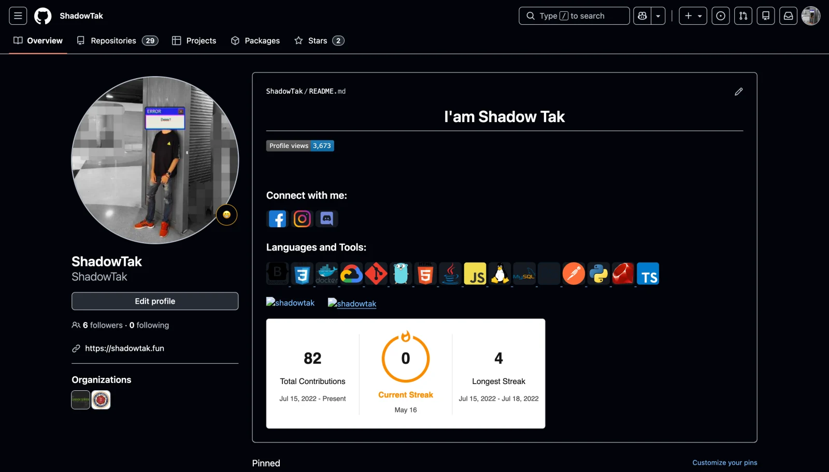This screenshot has width=829, height=472.
Task: Click the Edit profile button
Action: tap(155, 301)
